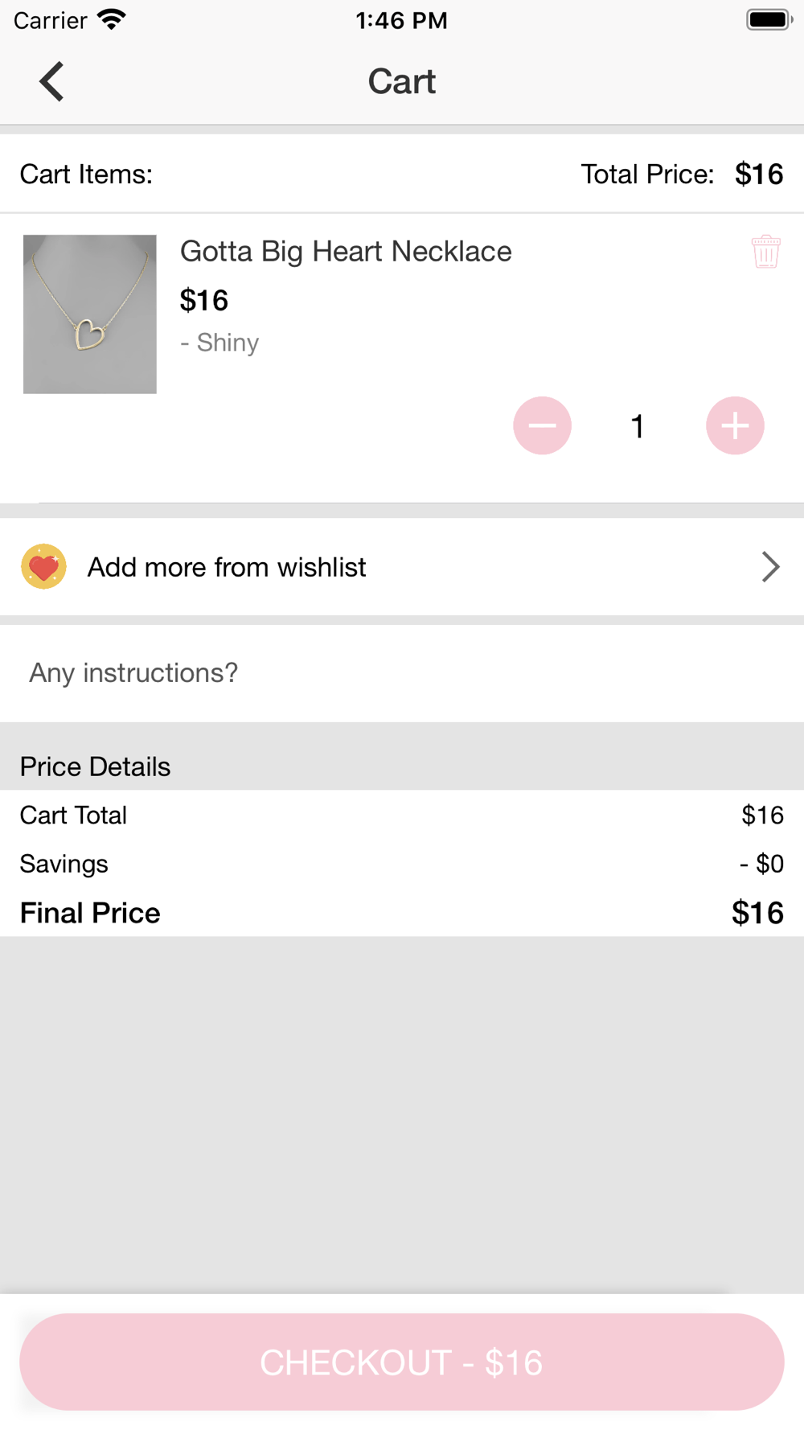Tap the Cart header title
Image resolution: width=804 pixels, height=1430 pixels.
[x=402, y=81]
